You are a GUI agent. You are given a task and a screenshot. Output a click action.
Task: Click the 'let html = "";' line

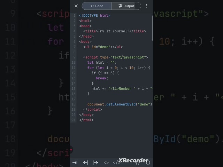(x=102, y=63)
